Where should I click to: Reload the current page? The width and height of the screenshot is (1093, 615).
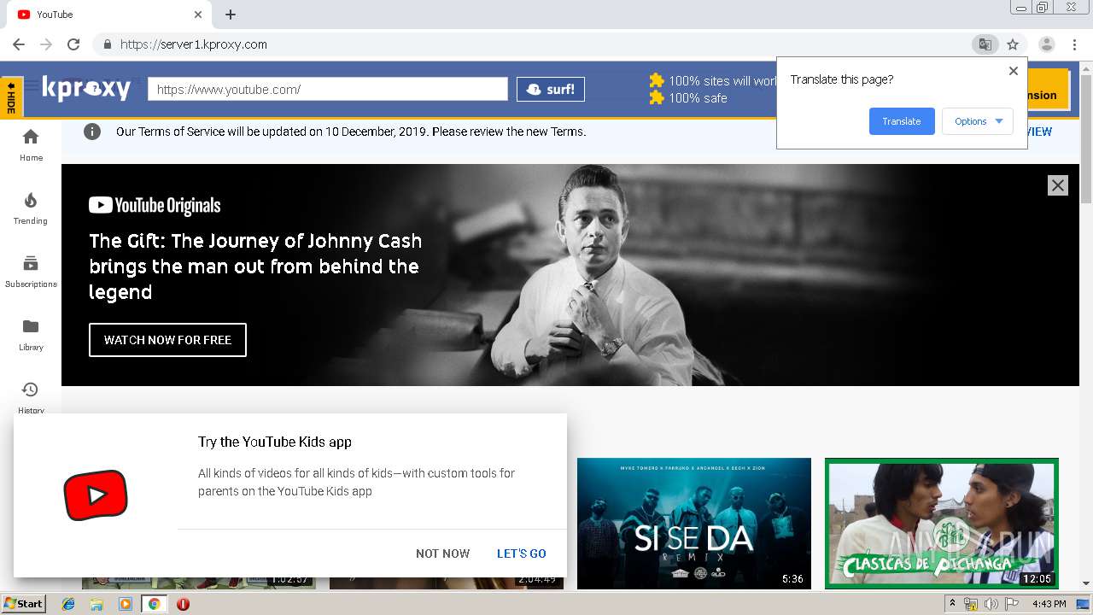[x=73, y=44]
